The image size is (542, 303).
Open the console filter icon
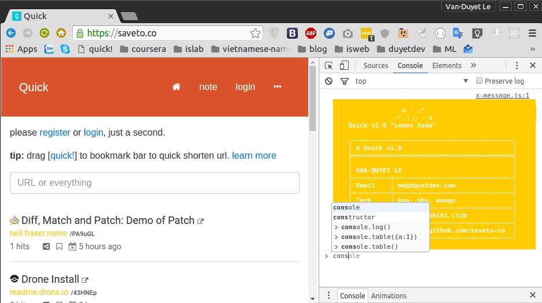(x=345, y=81)
